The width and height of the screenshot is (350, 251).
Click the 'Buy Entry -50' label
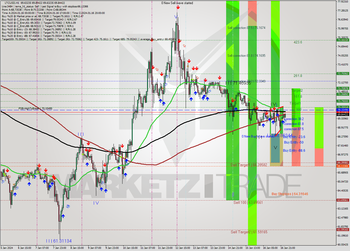pyautogui.click(x=294, y=142)
